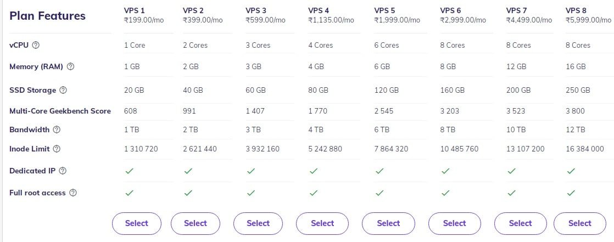The height and width of the screenshot is (242, 614).
Task: Click the Plan Features heading
Action: tap(47, 15)
